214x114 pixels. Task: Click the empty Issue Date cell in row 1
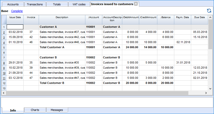tap(15, 27)
